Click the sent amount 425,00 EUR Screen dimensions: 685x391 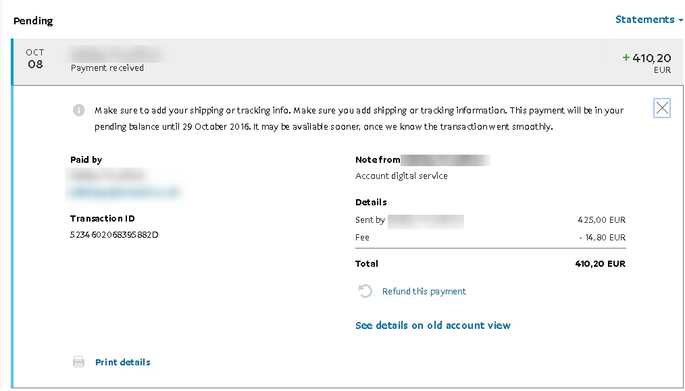[601, 220]
